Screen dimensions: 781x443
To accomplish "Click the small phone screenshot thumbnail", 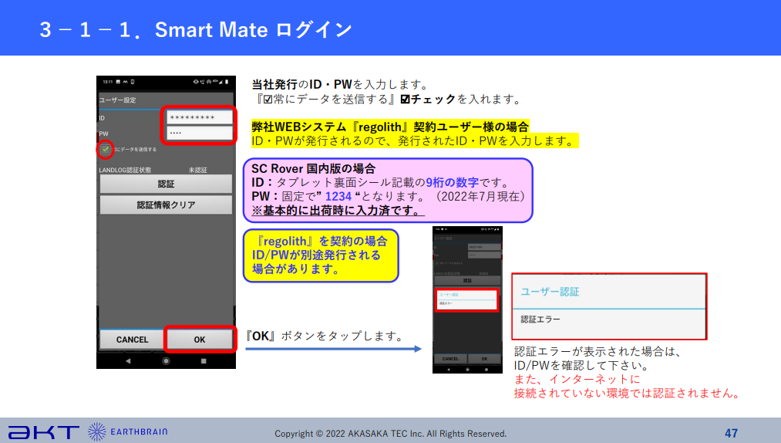I will tap(467, 299).
